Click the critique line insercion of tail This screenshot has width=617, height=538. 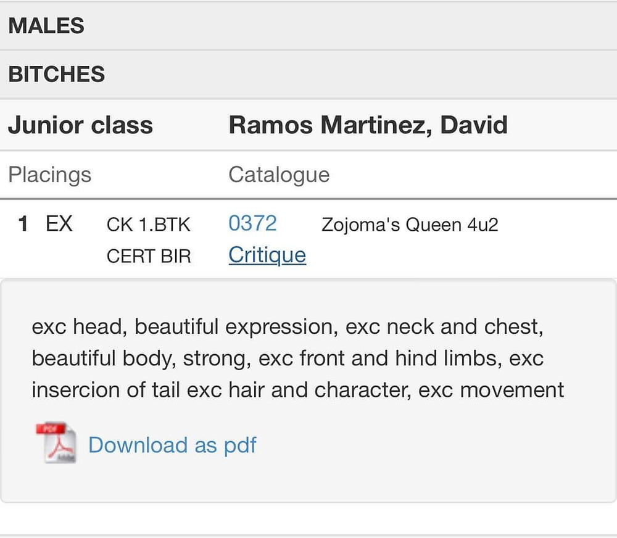(x=298, y=390)
